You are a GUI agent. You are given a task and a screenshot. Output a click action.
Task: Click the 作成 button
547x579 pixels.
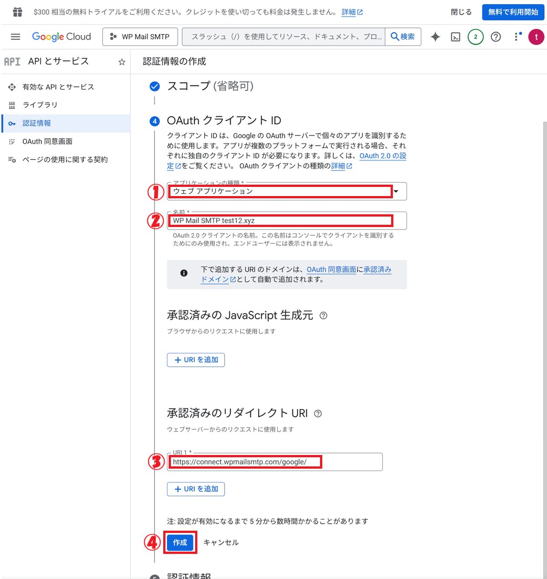click(x=180, y=543)
